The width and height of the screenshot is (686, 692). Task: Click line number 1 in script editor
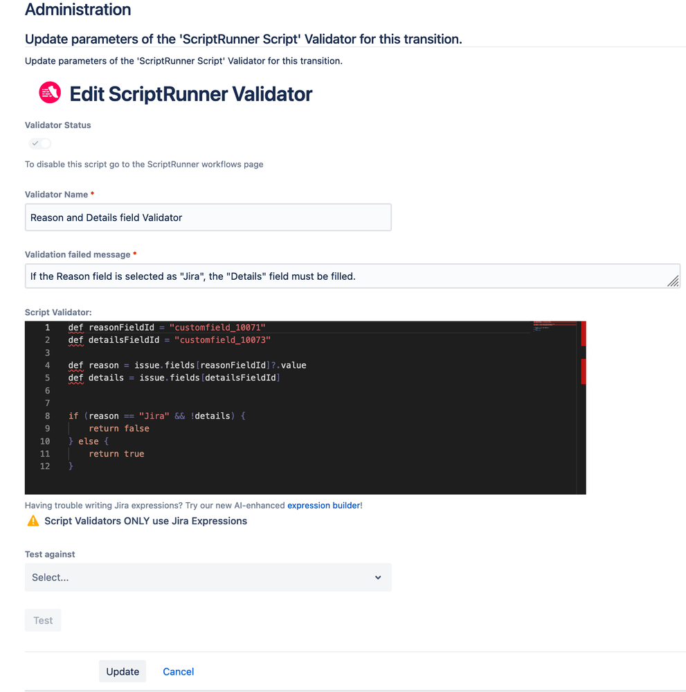[x=47, y=328]
